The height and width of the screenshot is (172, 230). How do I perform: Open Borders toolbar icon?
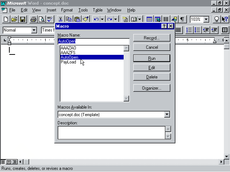point(225,30)
